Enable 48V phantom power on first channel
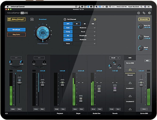Screen dimensions: 157x120 pos(16,58)
